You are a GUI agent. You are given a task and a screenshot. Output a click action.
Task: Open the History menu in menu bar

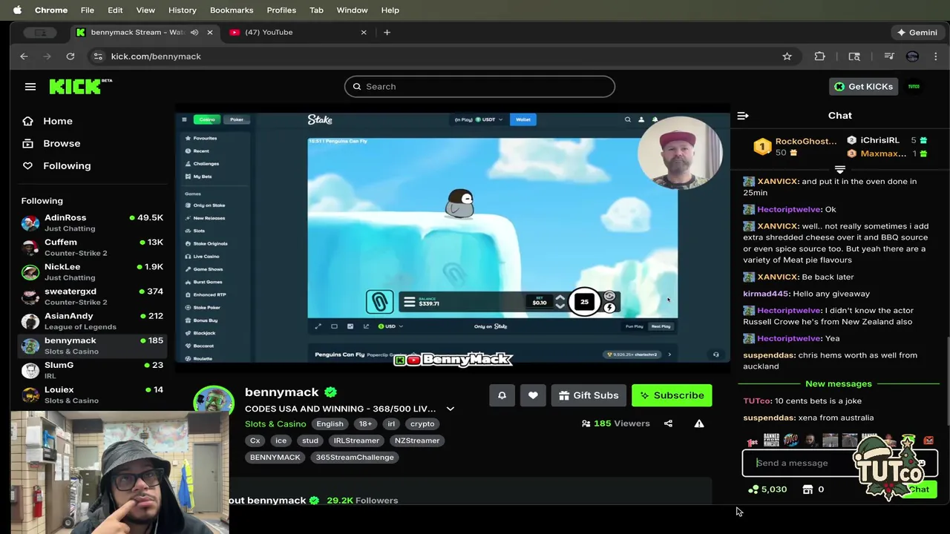[x=182, y=10]
